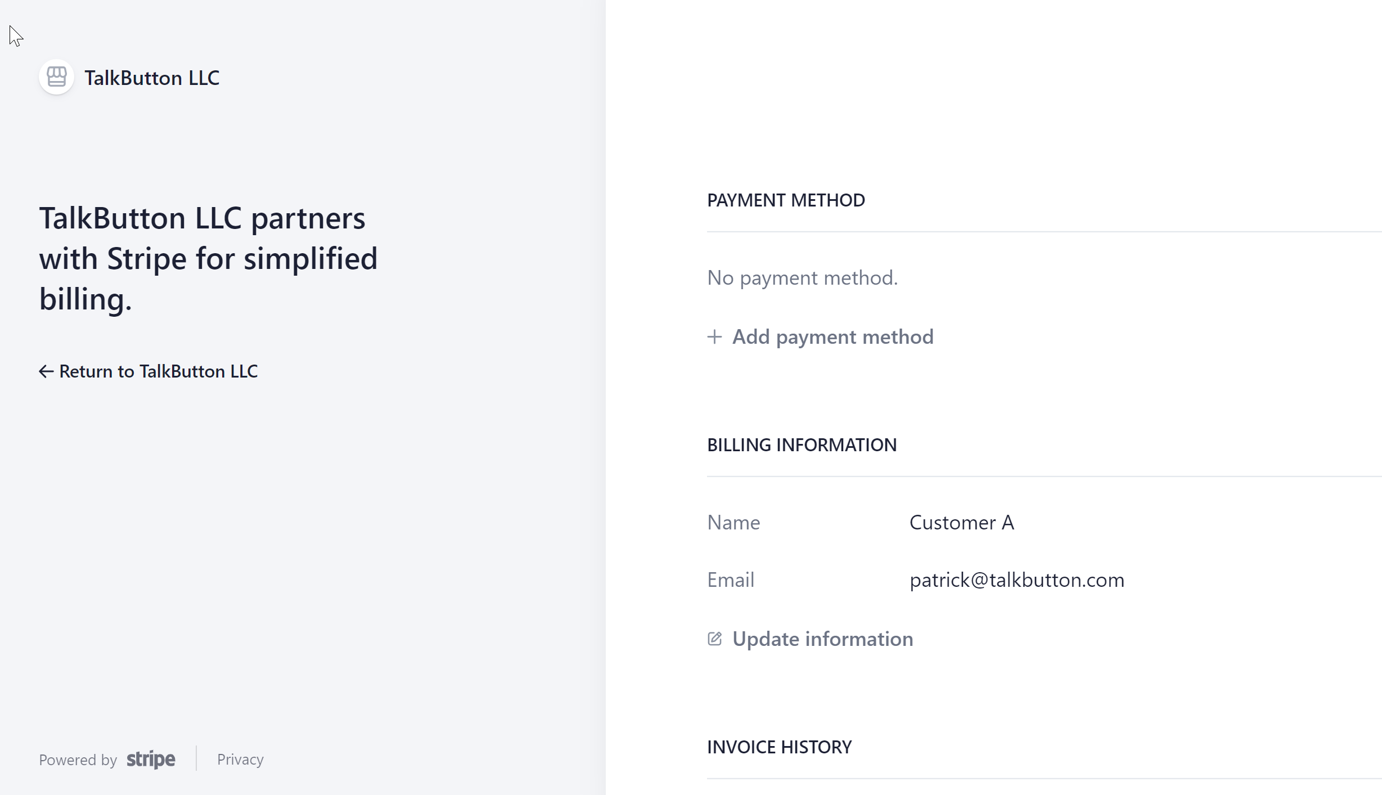The width and height of the screenshot is (1382, 795).
Task: Select the email patrick@talkbutton.com
Action: click(x=1016, y=580)
